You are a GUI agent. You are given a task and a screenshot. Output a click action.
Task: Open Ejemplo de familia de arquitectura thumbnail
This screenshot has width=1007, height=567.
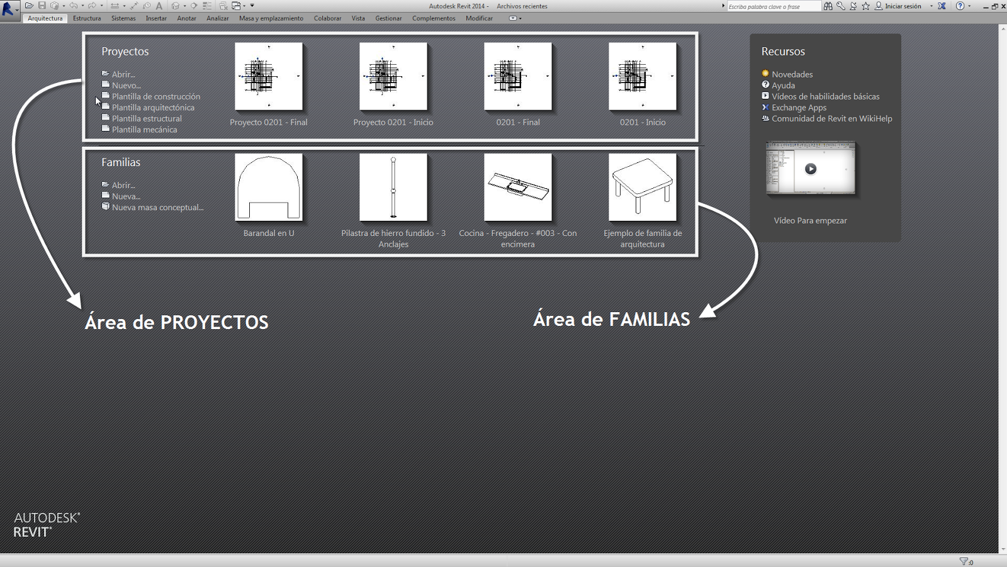(x=643, y=187)
